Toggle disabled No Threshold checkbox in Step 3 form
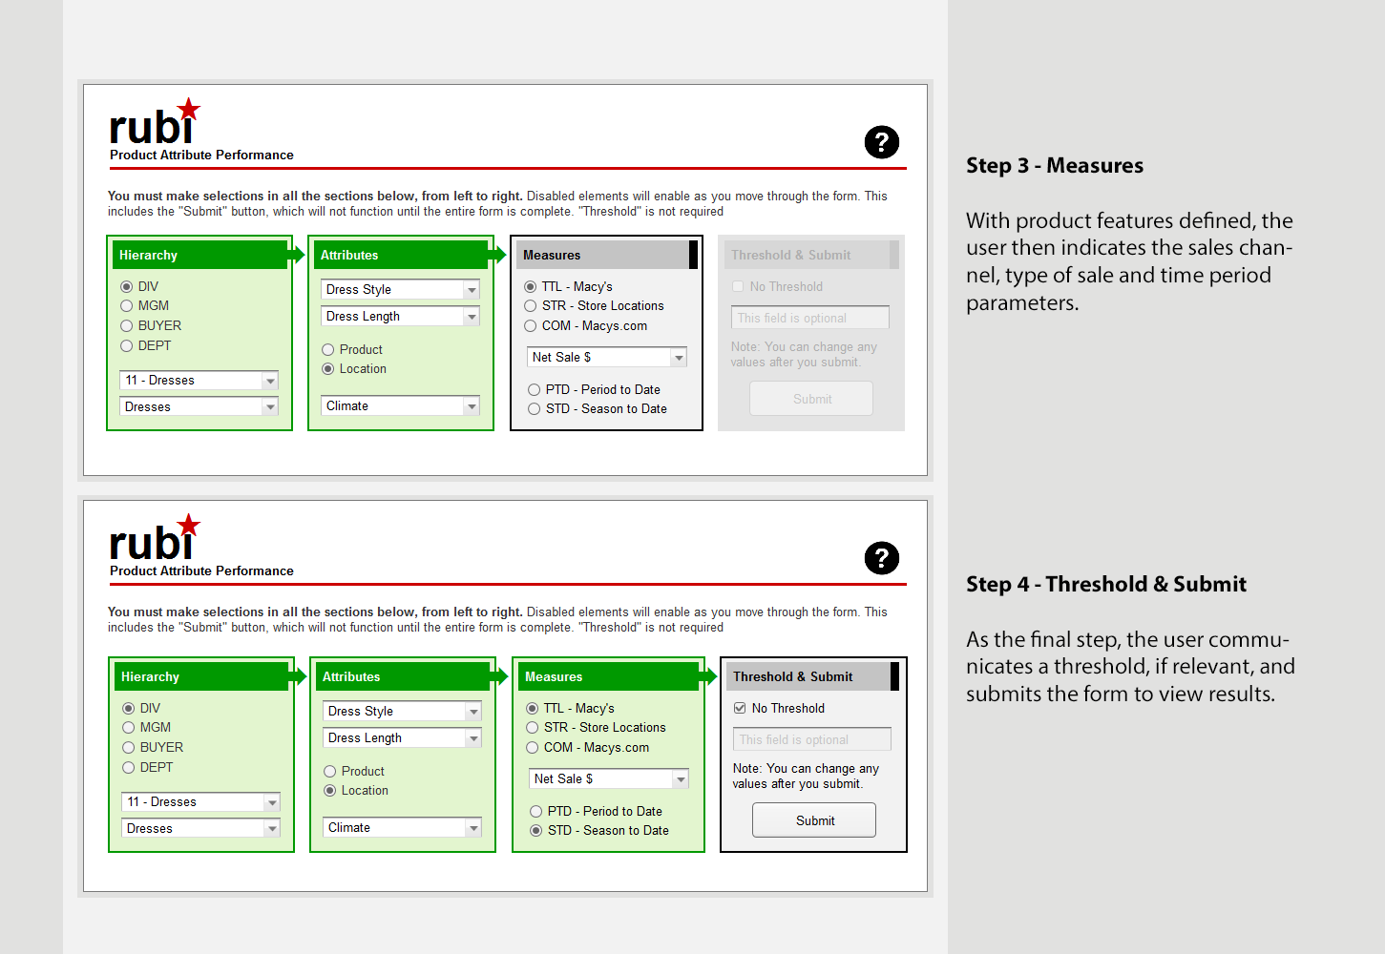This screenshot has width=1385, height=954. (x=738, y=286)
